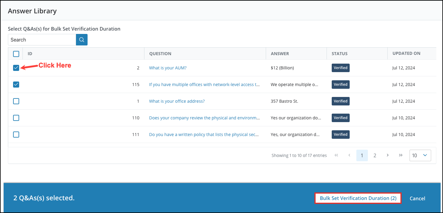Screen dimensions: 443x213
Task: Jump to the first page using double-left arrow
Action: 336,155
